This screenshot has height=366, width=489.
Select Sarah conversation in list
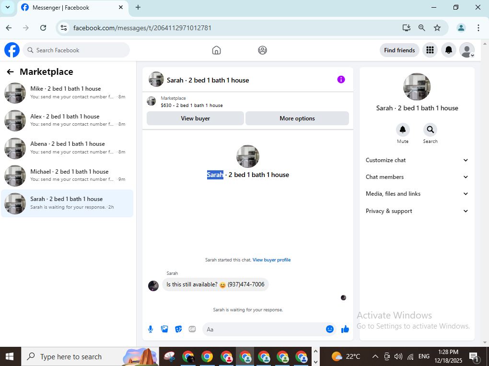[x=67, y=203]
